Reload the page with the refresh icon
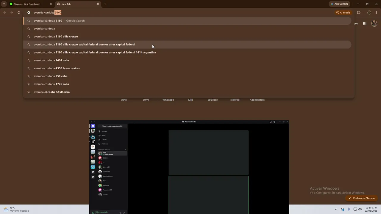The height and width of the screenshot is (214, 381). click(x=19, y=12)
